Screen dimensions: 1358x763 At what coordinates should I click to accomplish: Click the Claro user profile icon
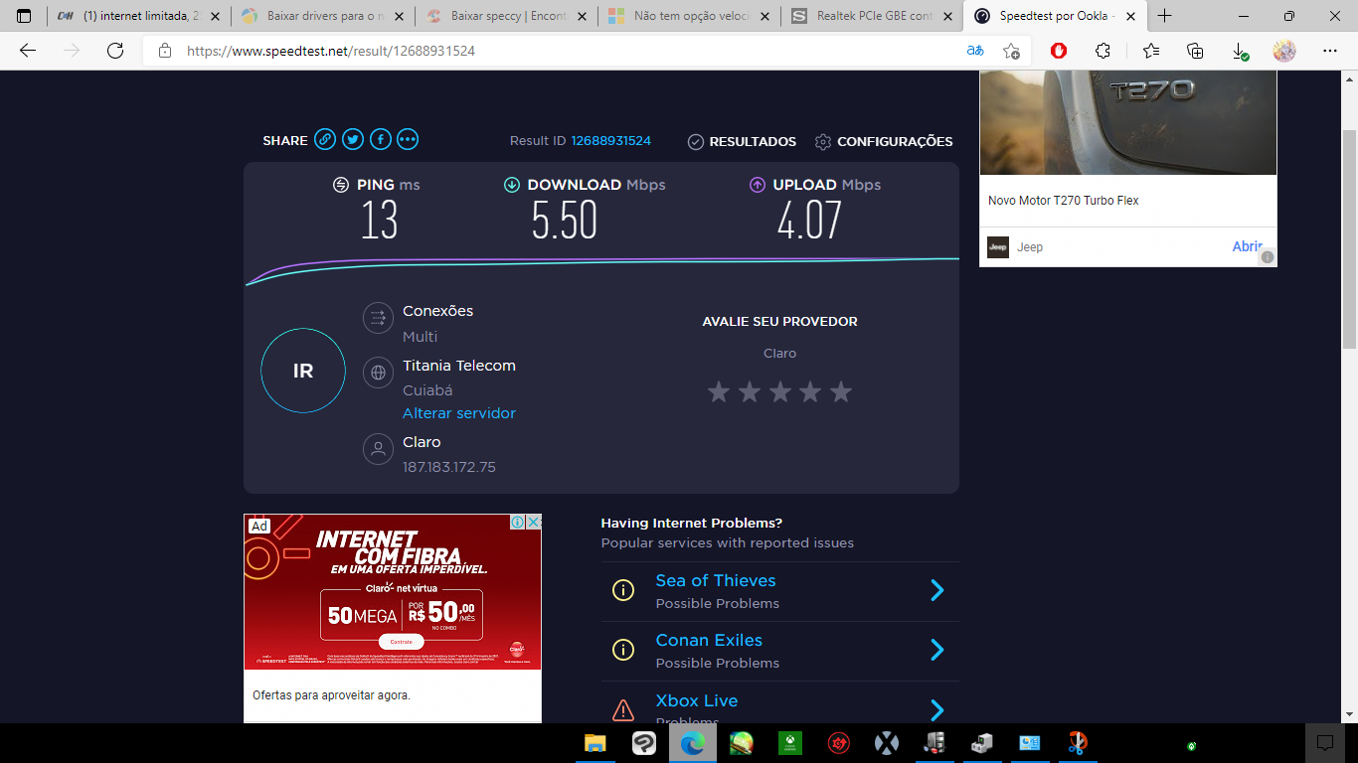(x=378, y=449)
